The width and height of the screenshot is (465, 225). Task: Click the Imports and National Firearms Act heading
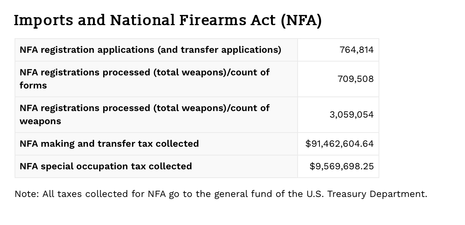point(168,20)
